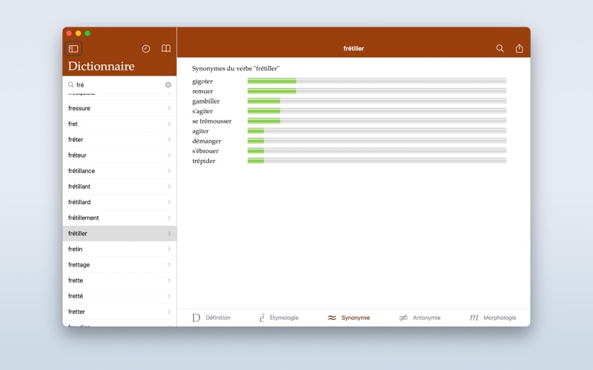Click the relevance bar next to 'trépider'
Viewport: 593px width, 370px height.
377,161
